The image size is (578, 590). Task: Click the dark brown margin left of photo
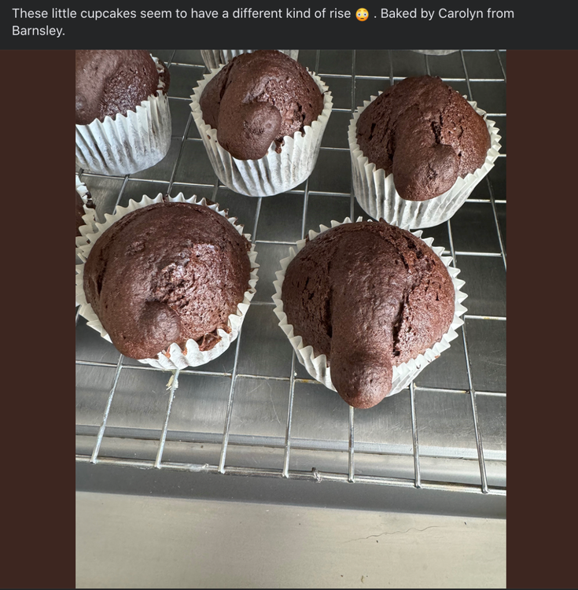click(x=38, y=315)
